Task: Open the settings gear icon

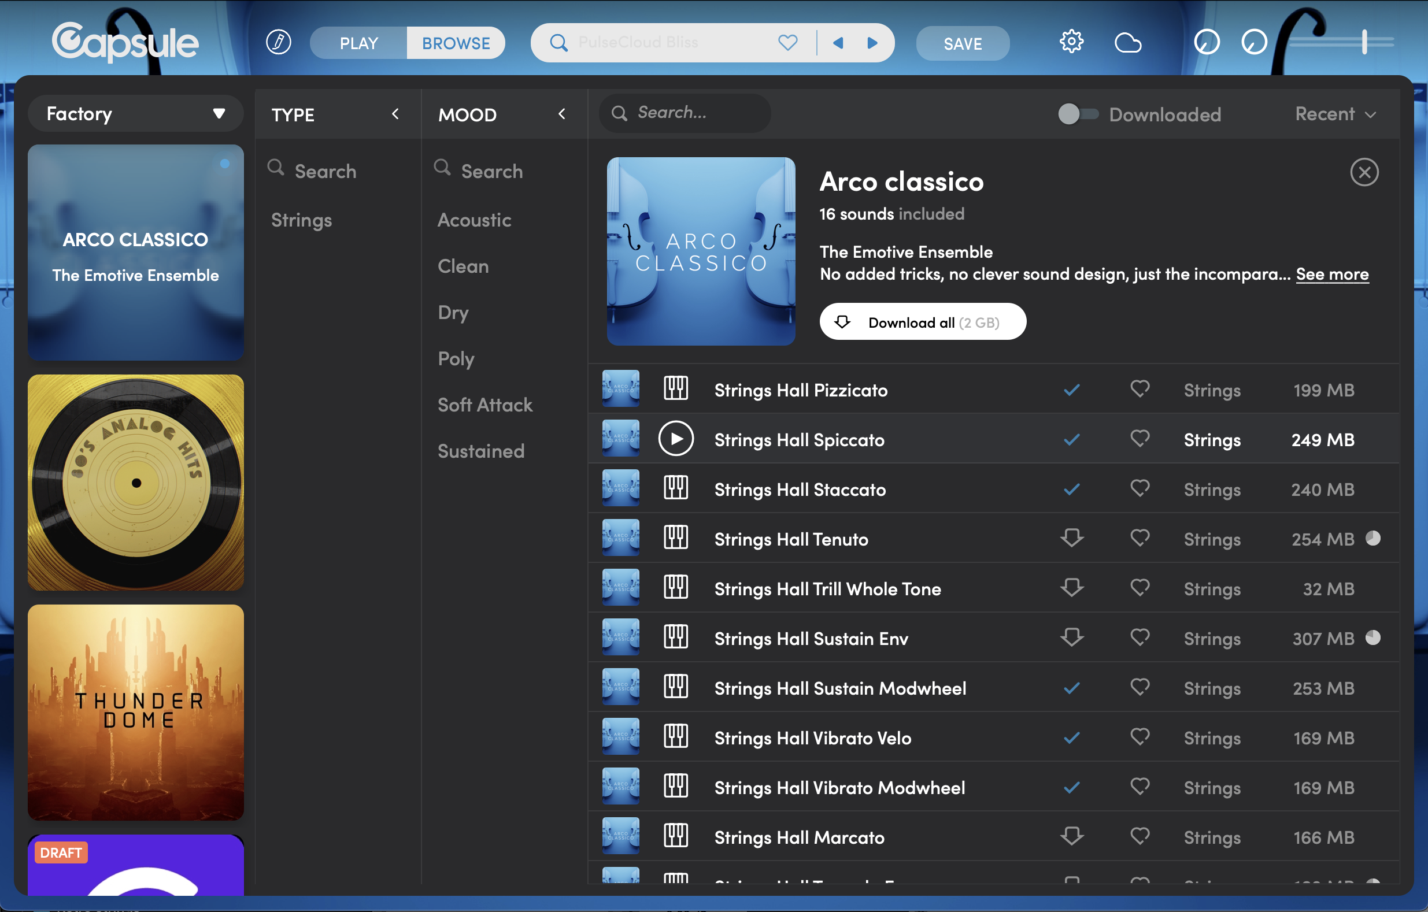Action: (x=1071, y=42)
